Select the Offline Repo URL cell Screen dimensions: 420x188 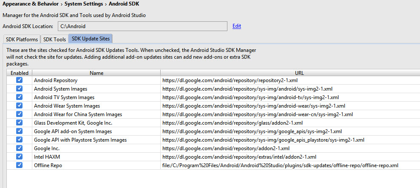pos(280,165)
